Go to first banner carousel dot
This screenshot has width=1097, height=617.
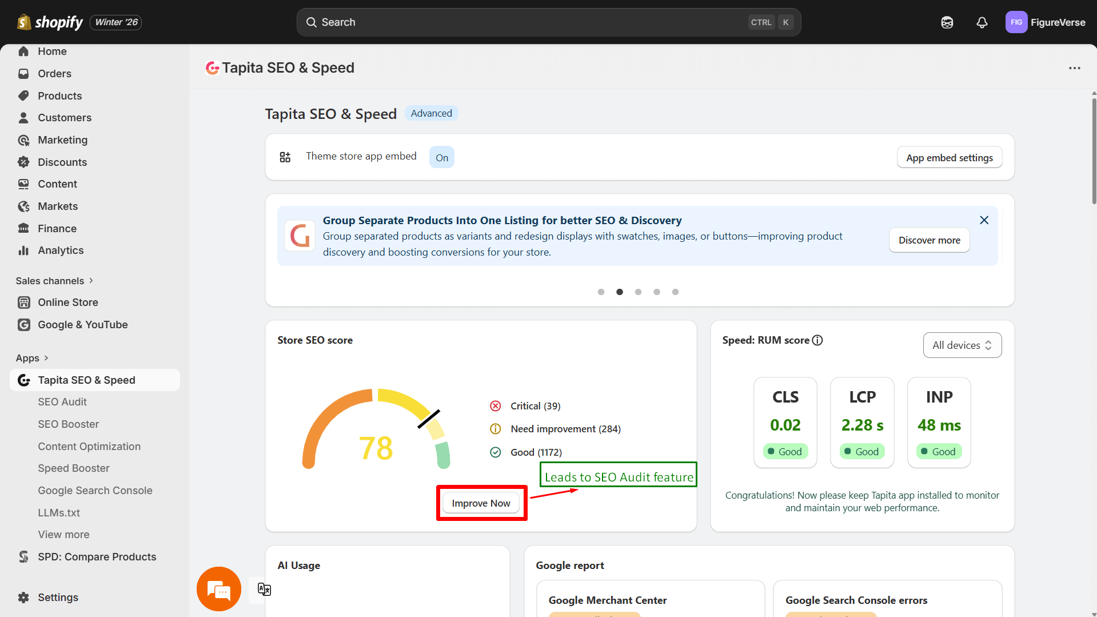(x=601, y=292)
